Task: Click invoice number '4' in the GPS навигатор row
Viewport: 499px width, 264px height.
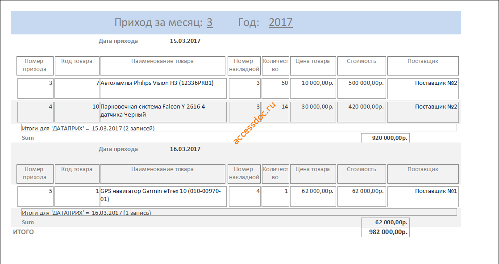Action: (x=245, y=197)
